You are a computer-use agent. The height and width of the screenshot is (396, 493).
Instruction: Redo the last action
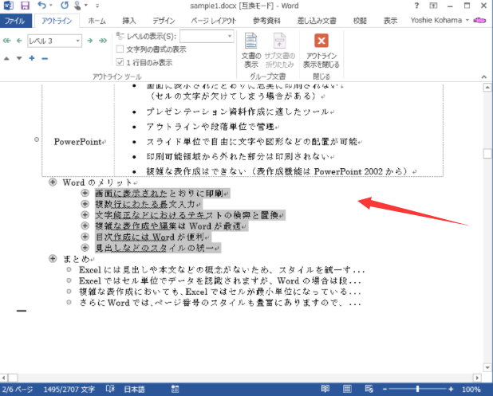point(65,6)
